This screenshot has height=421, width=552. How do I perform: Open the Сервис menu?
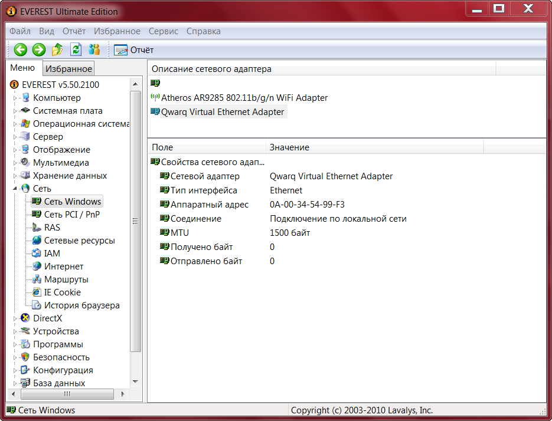coord(164,31)
